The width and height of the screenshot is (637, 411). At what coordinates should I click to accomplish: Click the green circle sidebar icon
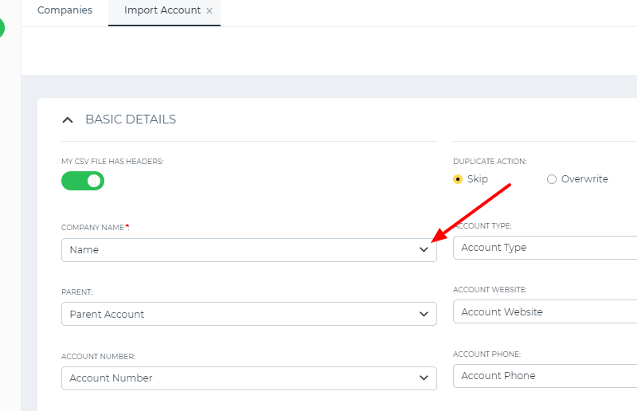tap(2, 28)
